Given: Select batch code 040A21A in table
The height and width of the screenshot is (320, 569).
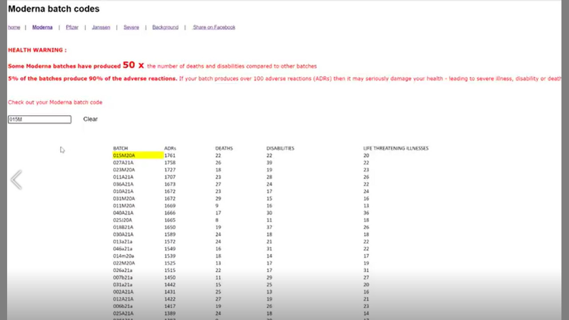Looking at the screenshot, I should (123, 213).
